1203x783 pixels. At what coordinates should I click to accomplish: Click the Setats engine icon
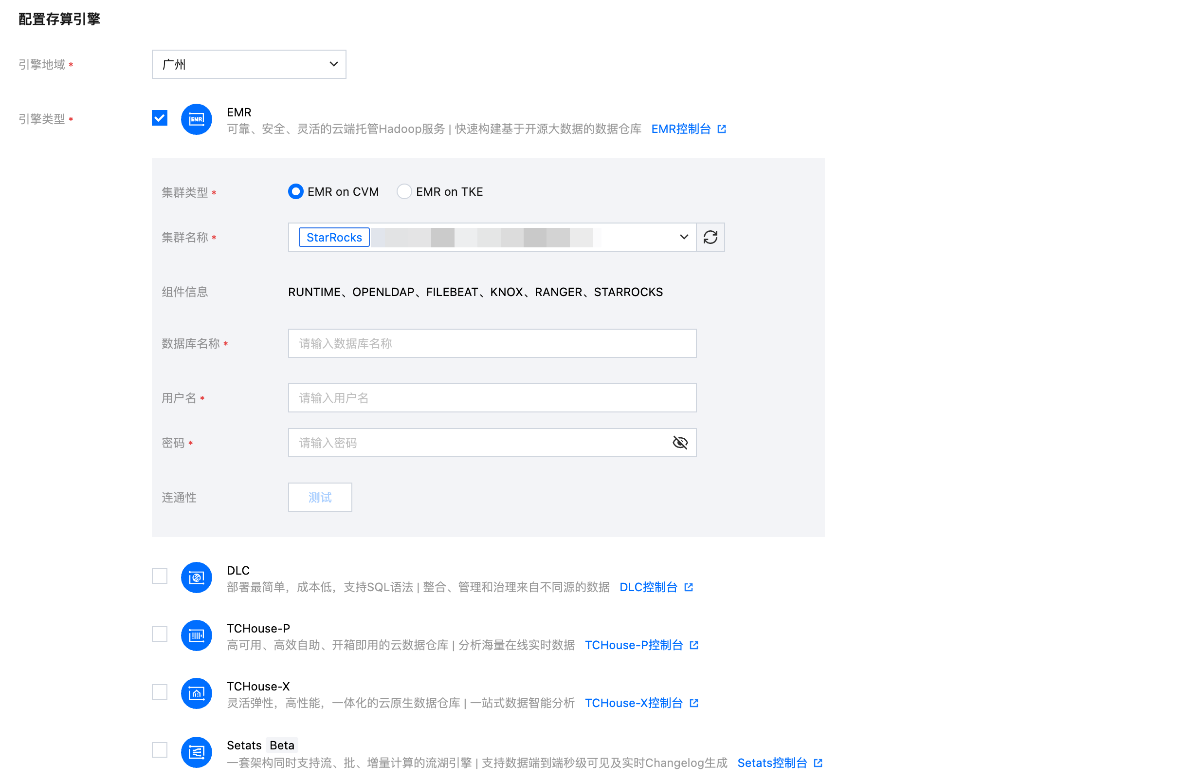coord(196,752)
